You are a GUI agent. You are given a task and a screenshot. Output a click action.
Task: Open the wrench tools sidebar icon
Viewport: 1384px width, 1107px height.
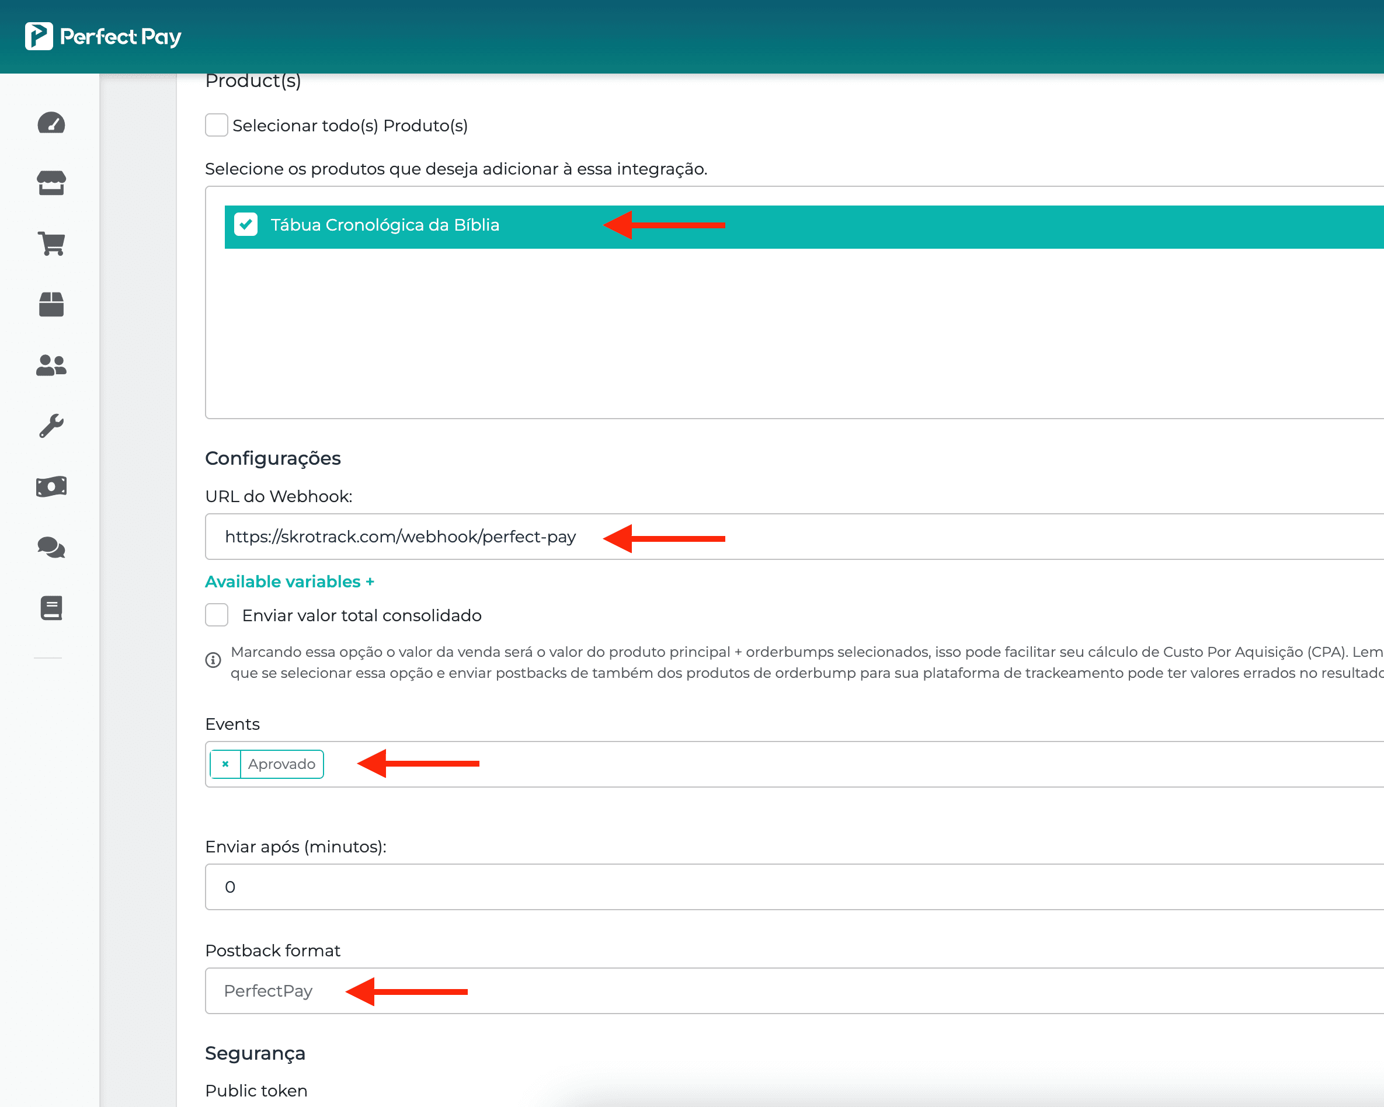(51, 426)
